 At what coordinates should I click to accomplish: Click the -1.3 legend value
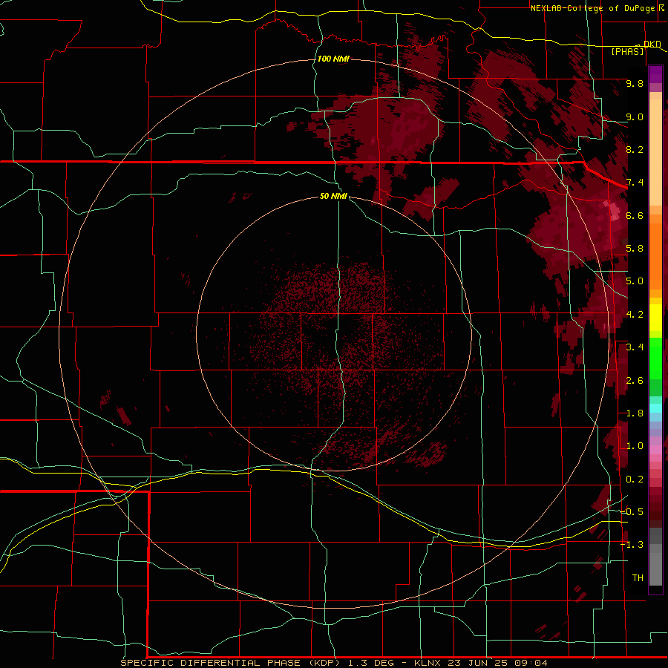[632, 545]
